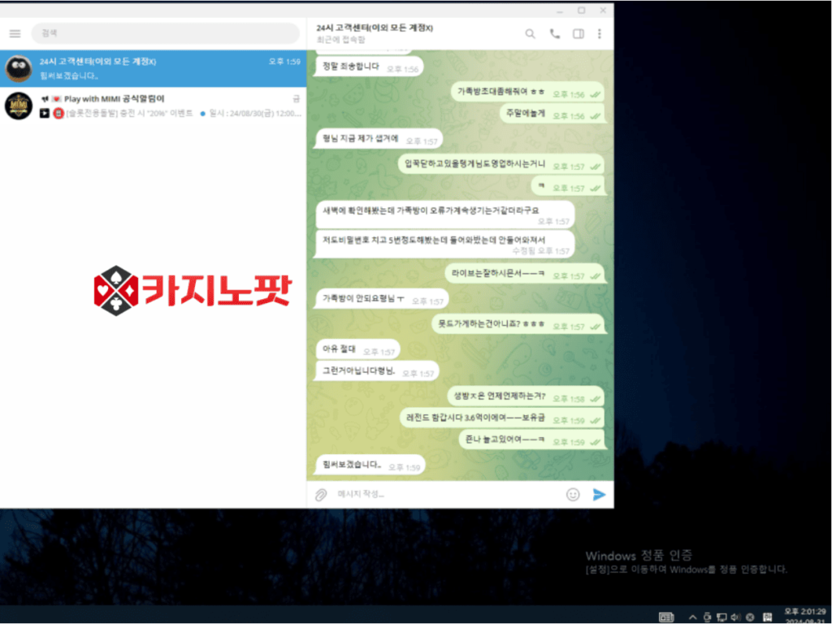Click the 최근에 접속함 status under chat title

coord(340,40)
